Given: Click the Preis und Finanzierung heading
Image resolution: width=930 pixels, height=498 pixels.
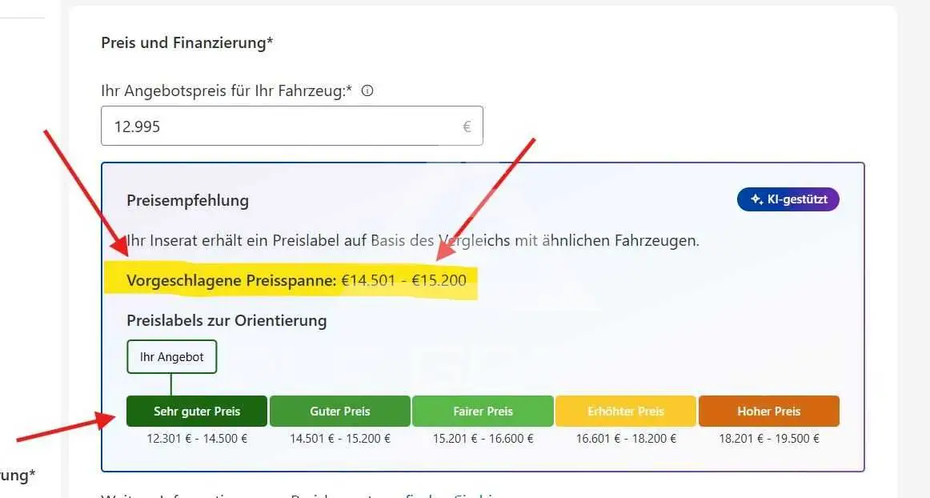Looking at the screenshot, I should [x=186, y=42].
